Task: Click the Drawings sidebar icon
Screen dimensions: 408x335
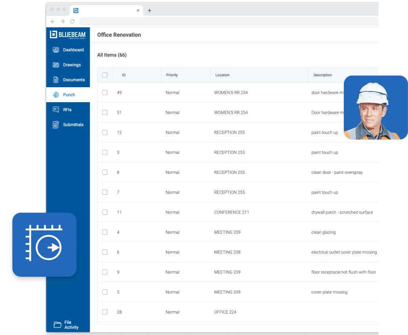Action: 56,65
